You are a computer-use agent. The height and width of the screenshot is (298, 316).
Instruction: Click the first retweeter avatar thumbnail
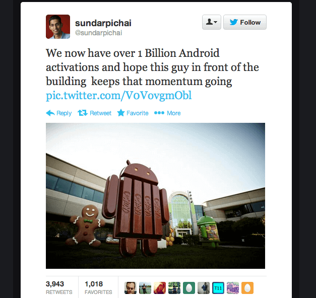131,288
